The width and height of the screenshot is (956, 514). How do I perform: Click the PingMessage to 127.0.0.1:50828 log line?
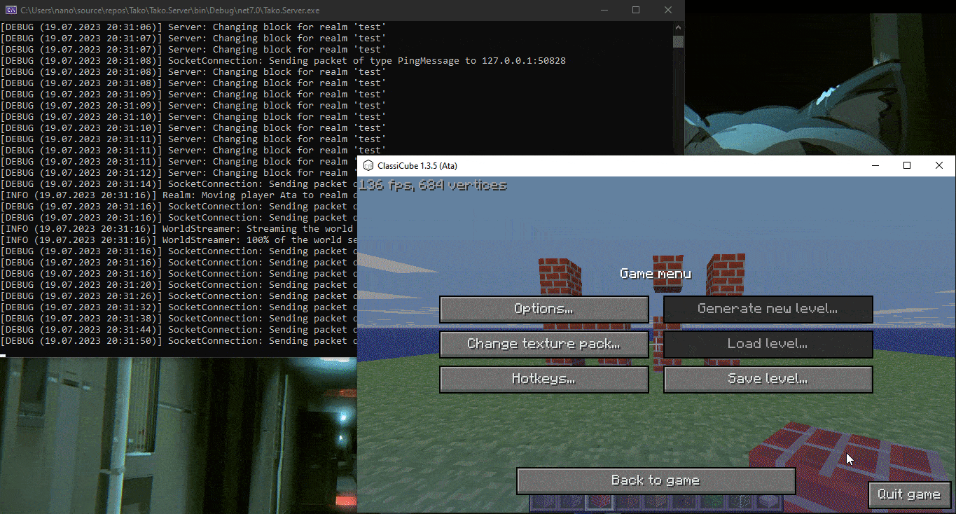pyautogui.click(x=283, y=61)
